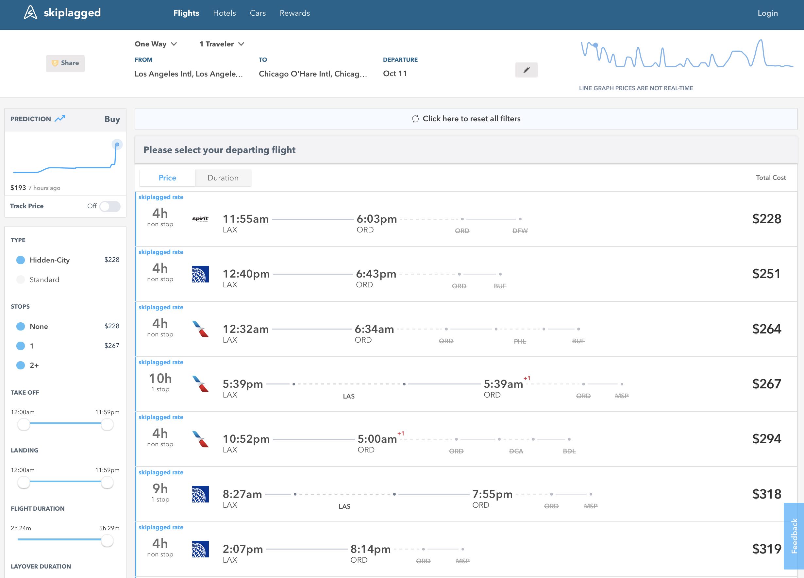The height and width of the screenshot is (578, 804).
Task: Edit the TO Chicago O'Hare field
Action: pos(313,74)
